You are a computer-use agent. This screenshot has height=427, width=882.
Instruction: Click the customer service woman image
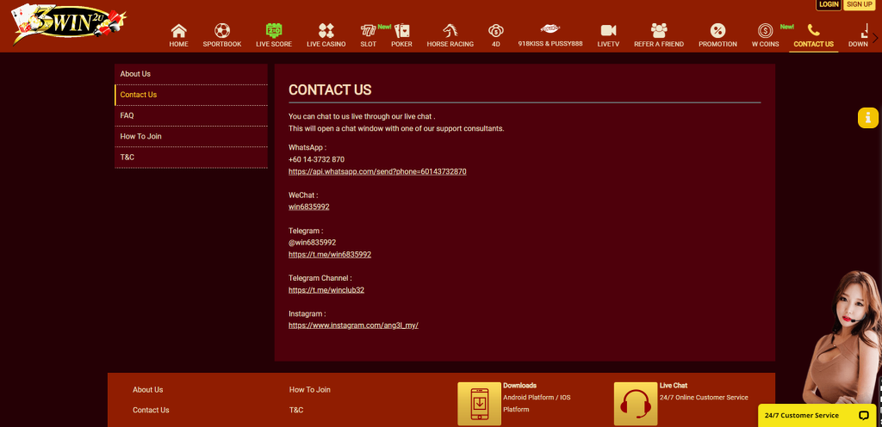coord(842,337)
